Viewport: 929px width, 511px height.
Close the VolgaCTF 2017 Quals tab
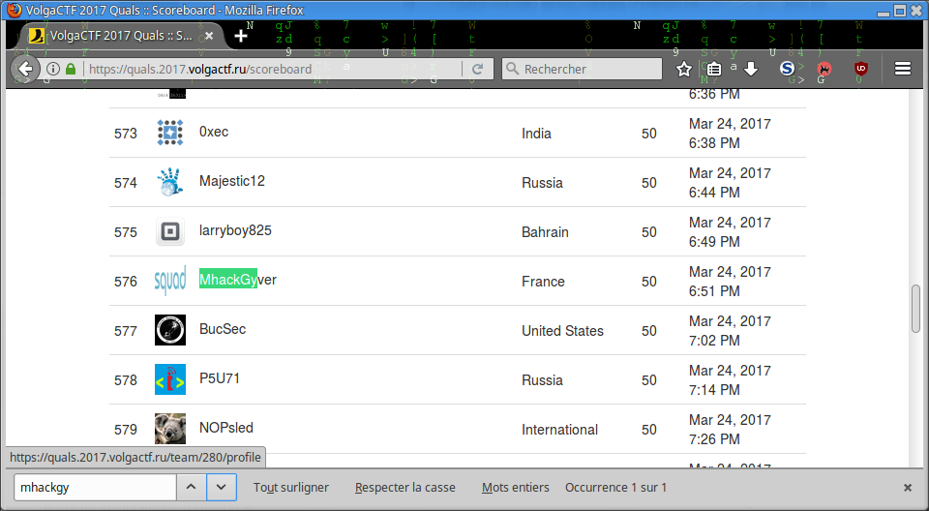[209, 36]
